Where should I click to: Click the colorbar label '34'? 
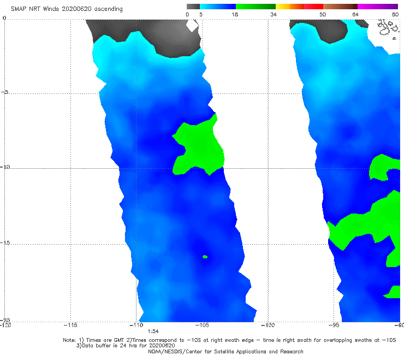[x=274, y=15]
